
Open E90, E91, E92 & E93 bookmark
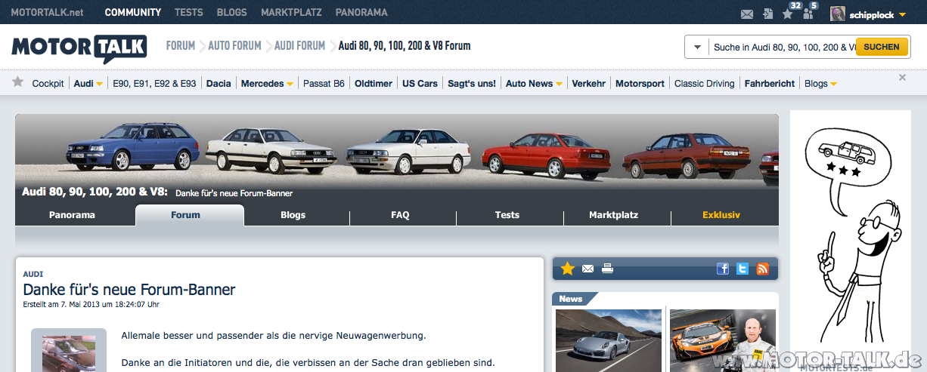click(x=154, y=84)
